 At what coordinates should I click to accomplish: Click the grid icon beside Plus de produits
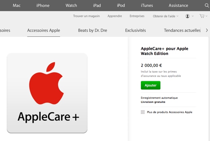(143, 112)
